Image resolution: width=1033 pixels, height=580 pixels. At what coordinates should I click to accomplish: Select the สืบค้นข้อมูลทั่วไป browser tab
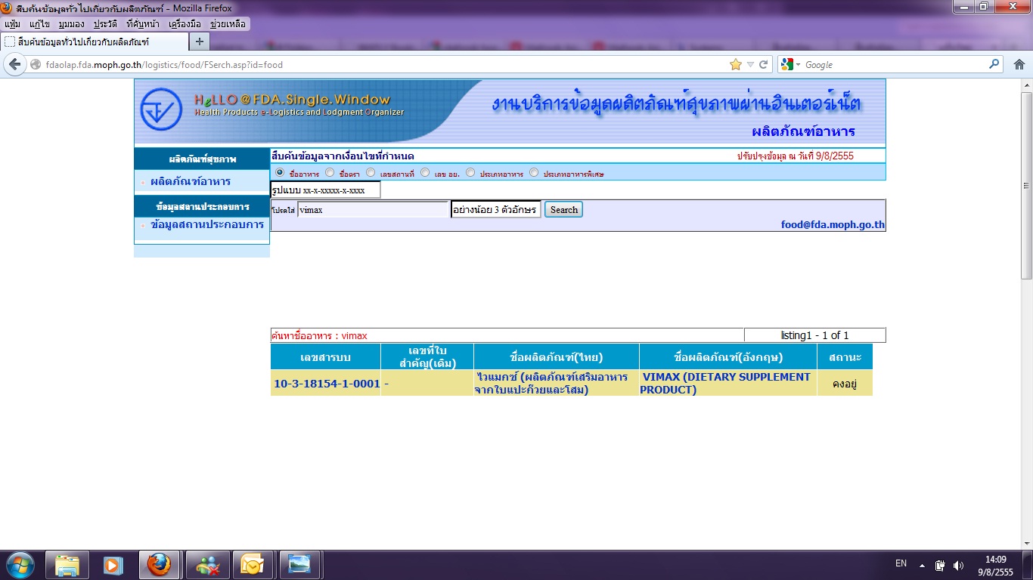(x=93, y=42)
